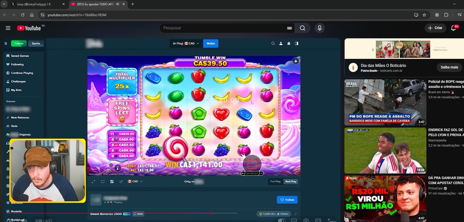
Task: Open YouTube notifications bell
Action: click(454, 28)
